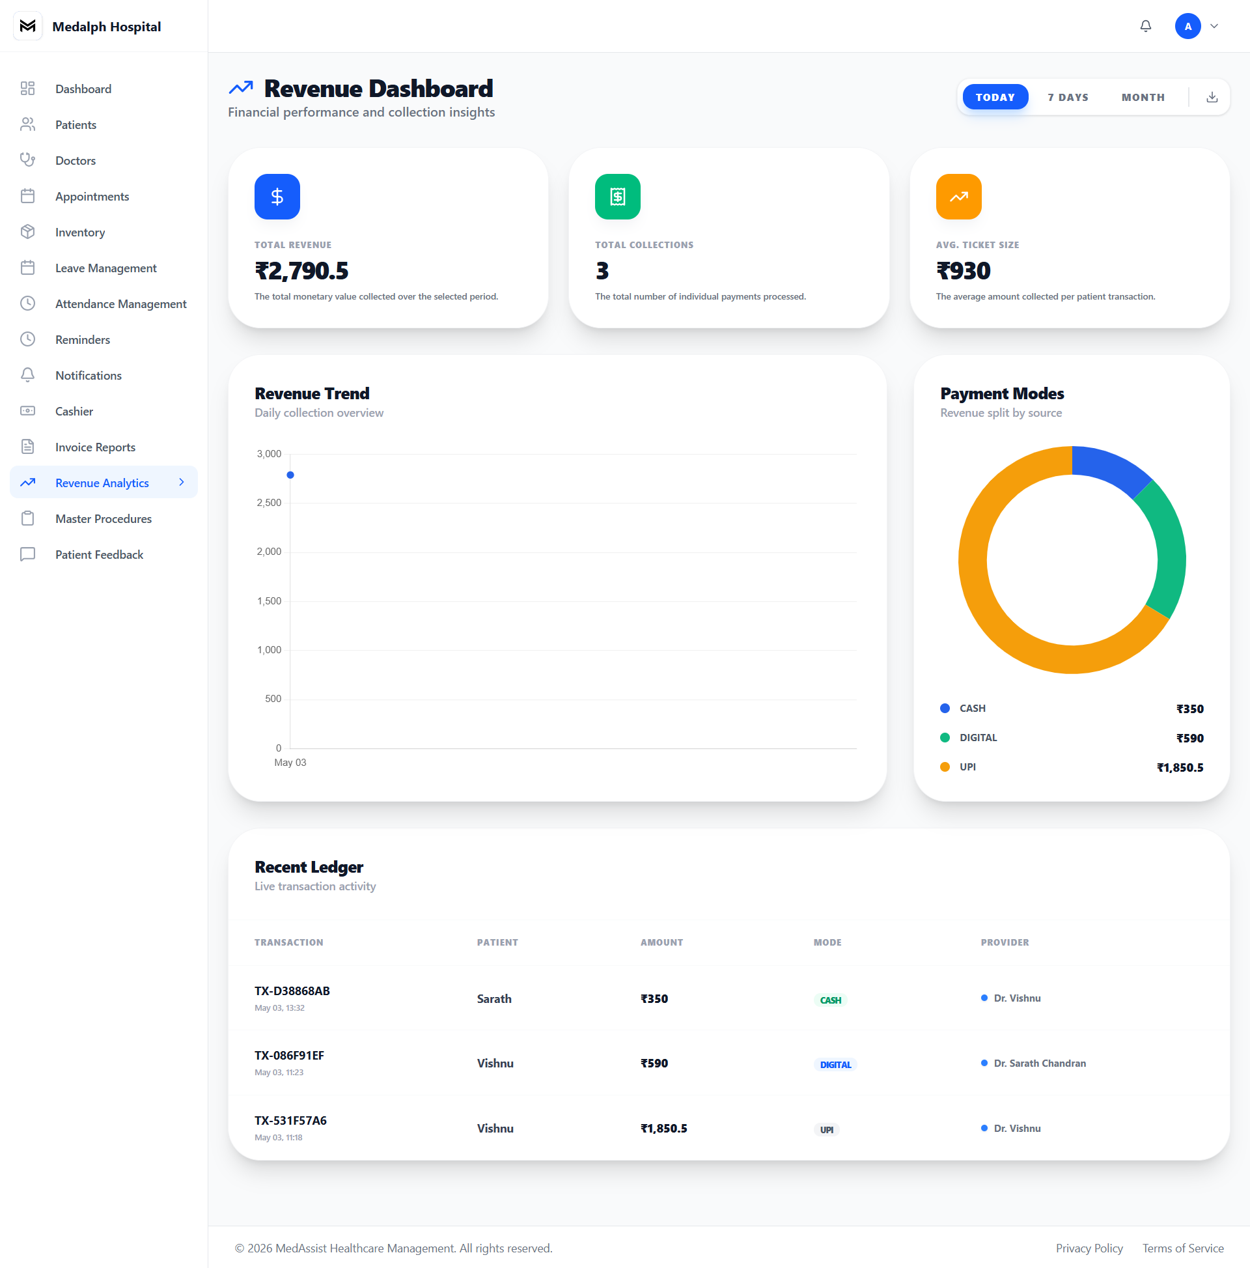Click the Medalph Hospital logo icon
This screenshot has width=1250, height=1268.
[x=27, y=26]
